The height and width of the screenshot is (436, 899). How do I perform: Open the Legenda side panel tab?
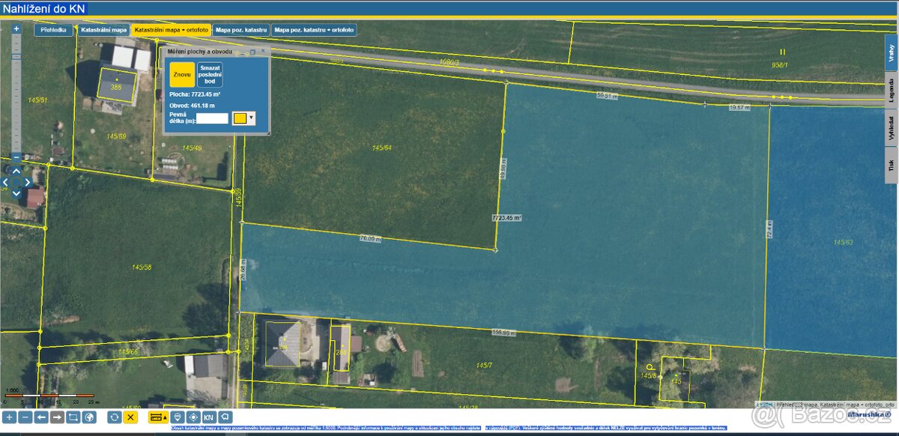click(x=891, y=89)
